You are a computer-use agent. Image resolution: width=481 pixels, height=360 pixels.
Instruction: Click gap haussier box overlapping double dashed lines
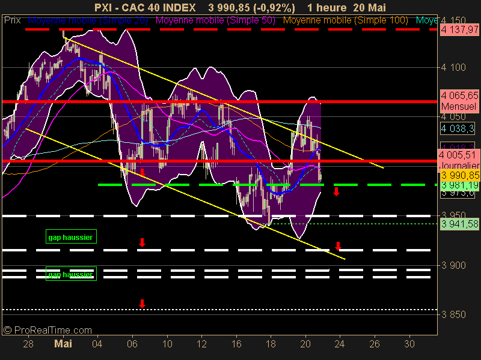tap(71, 274)
